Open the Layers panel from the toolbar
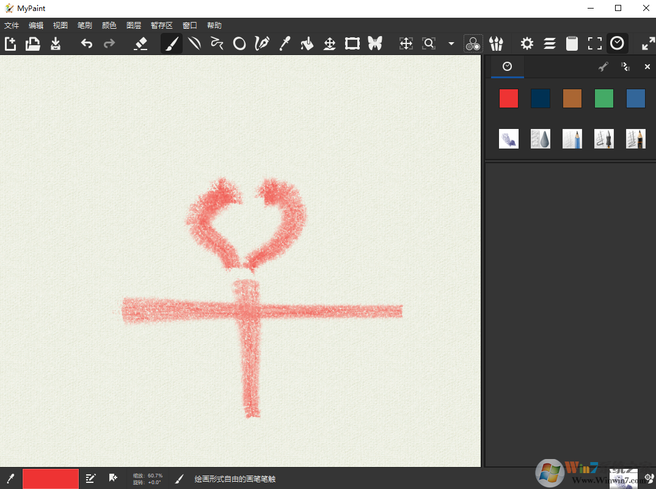The width and height of the screenshot is (656, 489). click(549, 43)
